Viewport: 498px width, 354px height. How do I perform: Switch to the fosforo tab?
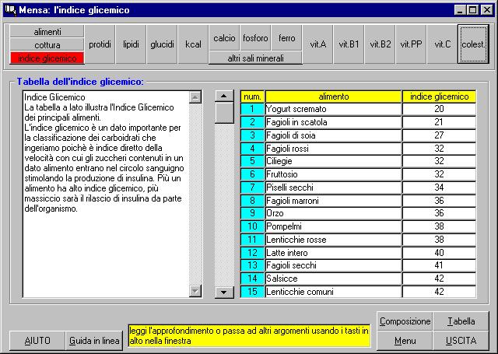255,38
